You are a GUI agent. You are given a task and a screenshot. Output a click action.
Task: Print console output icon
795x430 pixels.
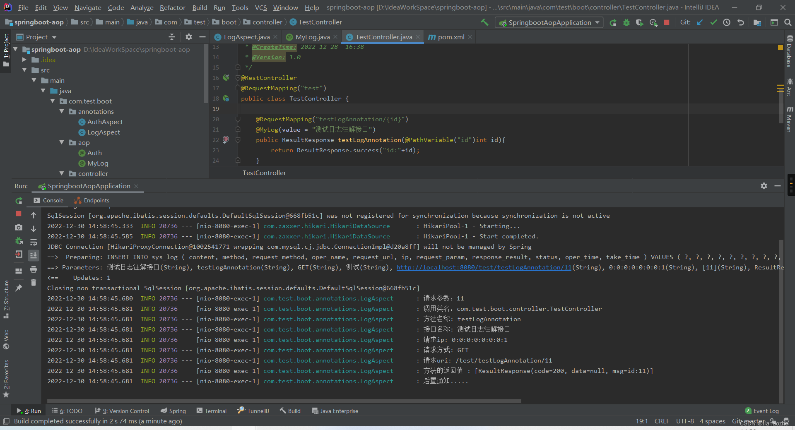click(34, 269)
